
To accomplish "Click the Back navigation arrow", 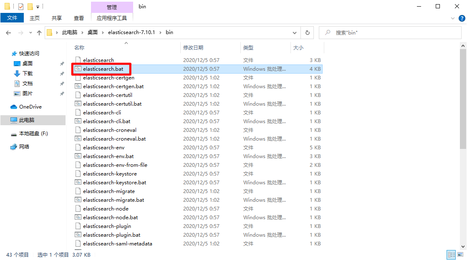I will tap(8, 32).
